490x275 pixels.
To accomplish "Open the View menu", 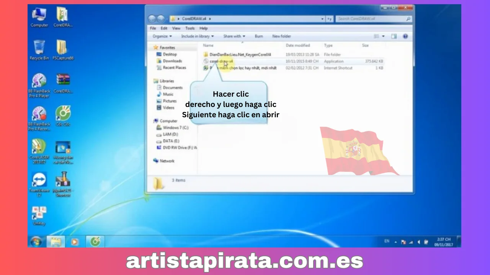I will (x=176, y=28).
